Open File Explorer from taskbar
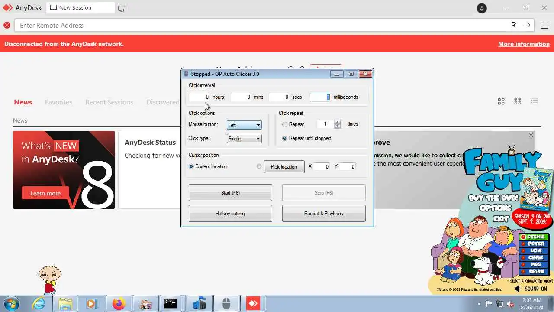 [x=65, y=303]
